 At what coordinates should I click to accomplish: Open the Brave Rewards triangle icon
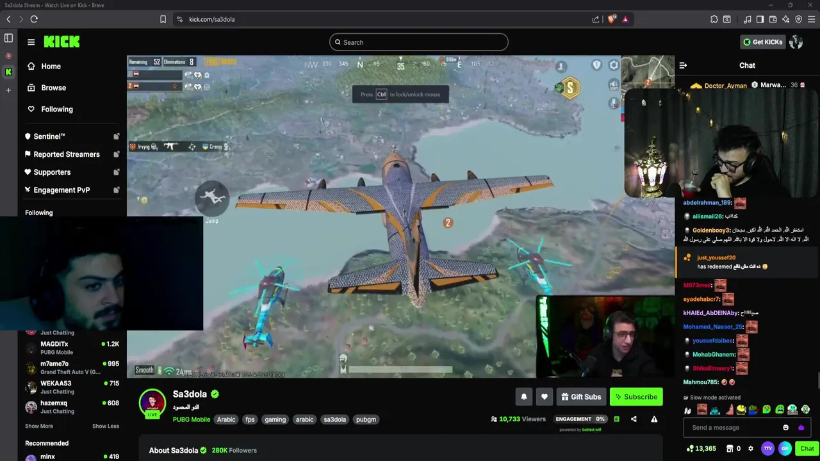click(625, 19)
